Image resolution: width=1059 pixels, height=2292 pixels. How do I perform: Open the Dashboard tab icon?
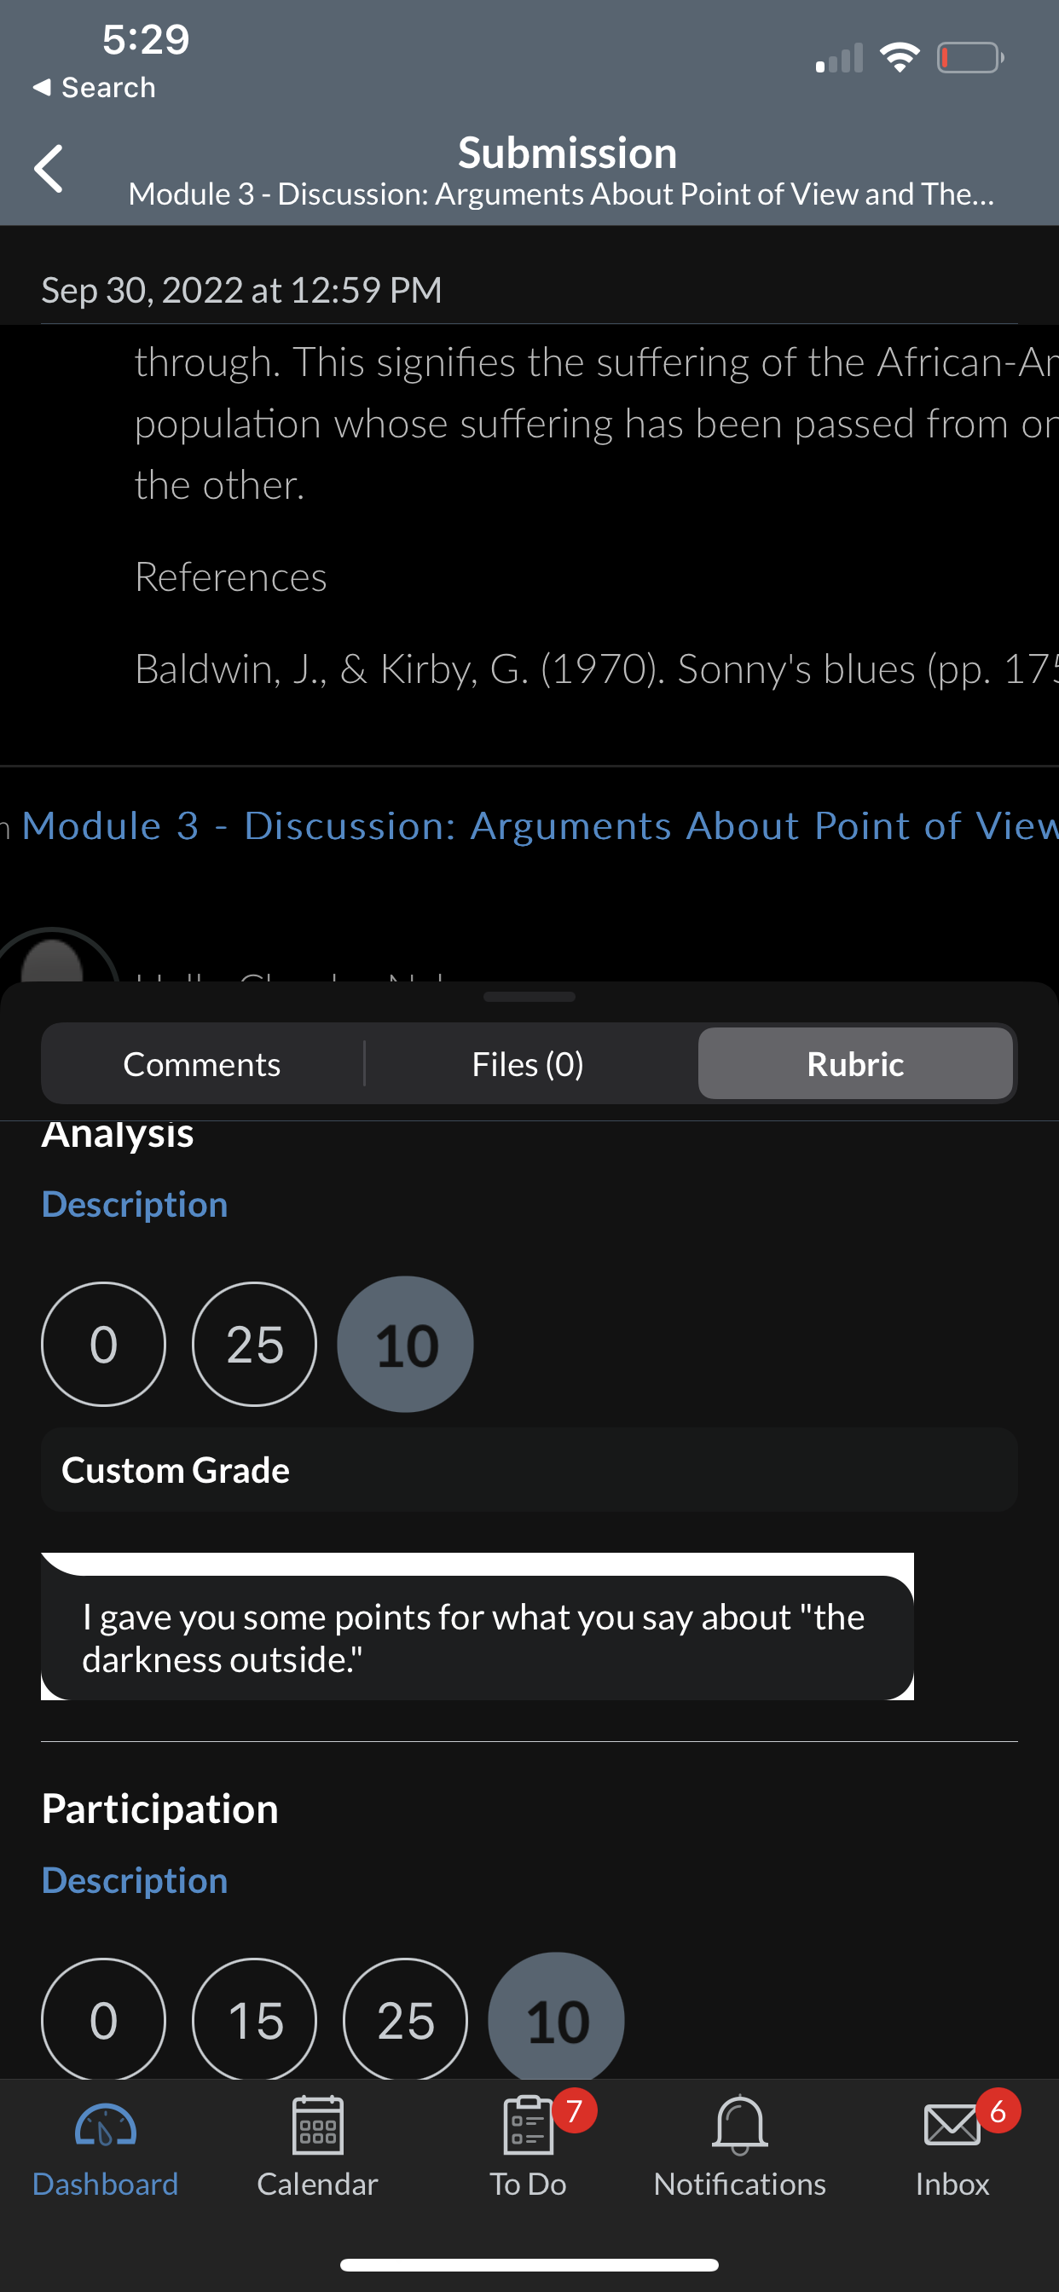pyautogui.click(x=105, y=2125)
